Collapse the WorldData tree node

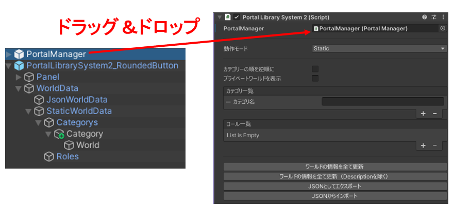click(x=19, y=88)
